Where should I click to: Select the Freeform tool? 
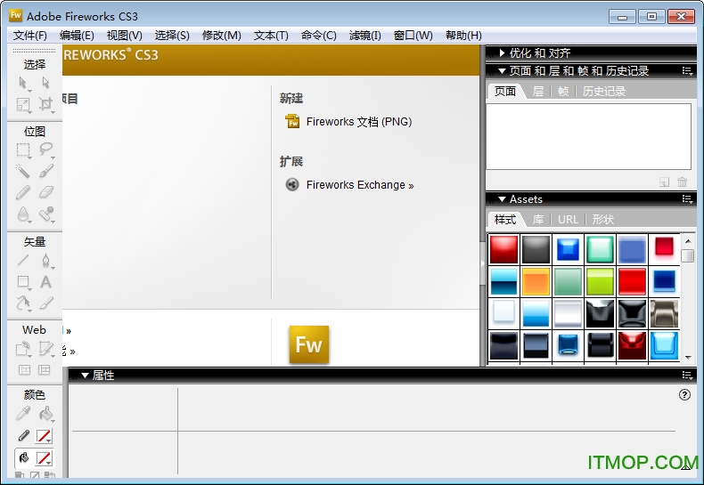[x=23, y=303]
